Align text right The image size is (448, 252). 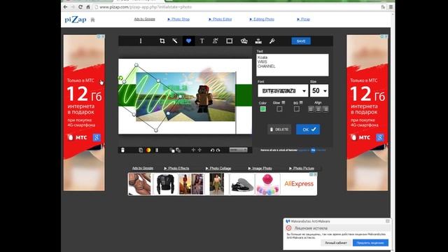tap(325, 109)
